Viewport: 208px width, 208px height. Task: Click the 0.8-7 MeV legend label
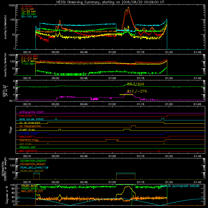click(x=28, y=61)
